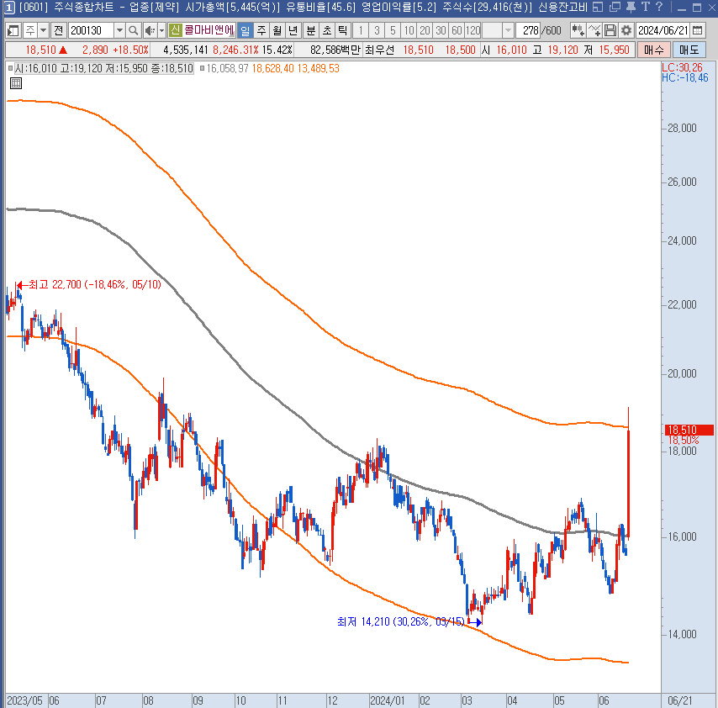Click the 전 (all) button

[58, 30]
